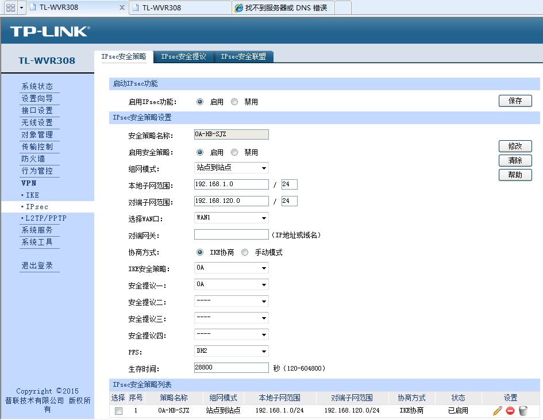Click the 策略名称 column header

pyautogui.click(x=174, y=398)
